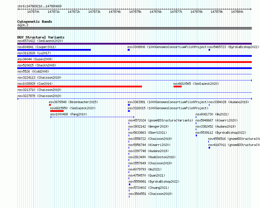Open nsv3213710 (Chaisson2019) label
Screen dimensions: 260x208
[39, 90]
